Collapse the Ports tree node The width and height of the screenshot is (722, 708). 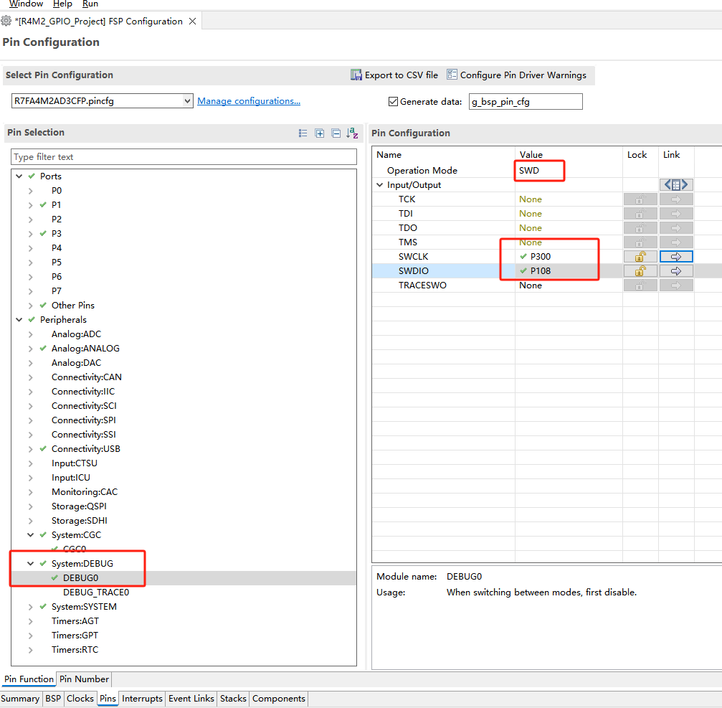pyautogui.click(x=19, y=176)
